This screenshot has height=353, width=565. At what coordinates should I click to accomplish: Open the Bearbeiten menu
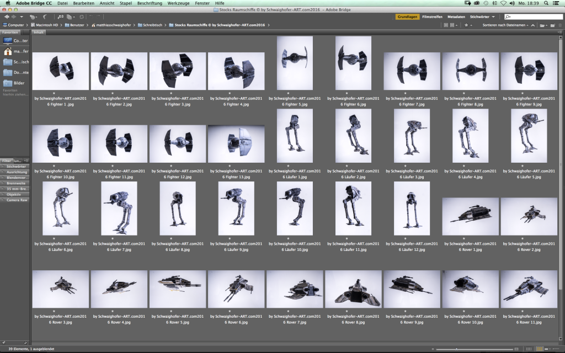[x=84, y=3]
